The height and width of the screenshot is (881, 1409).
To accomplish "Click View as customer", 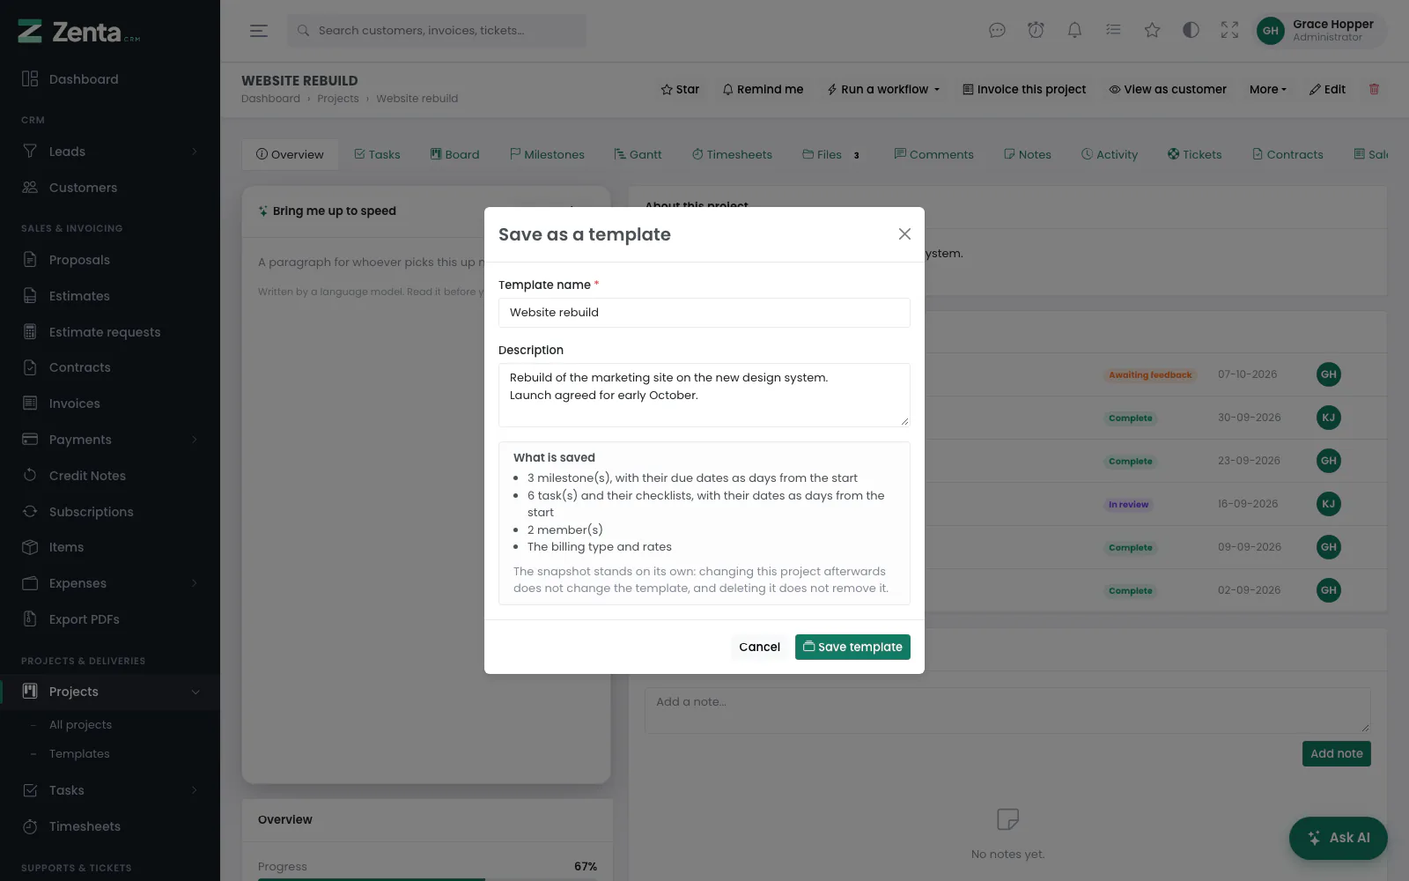I will pyautogui.click(x=1168, y=89).
